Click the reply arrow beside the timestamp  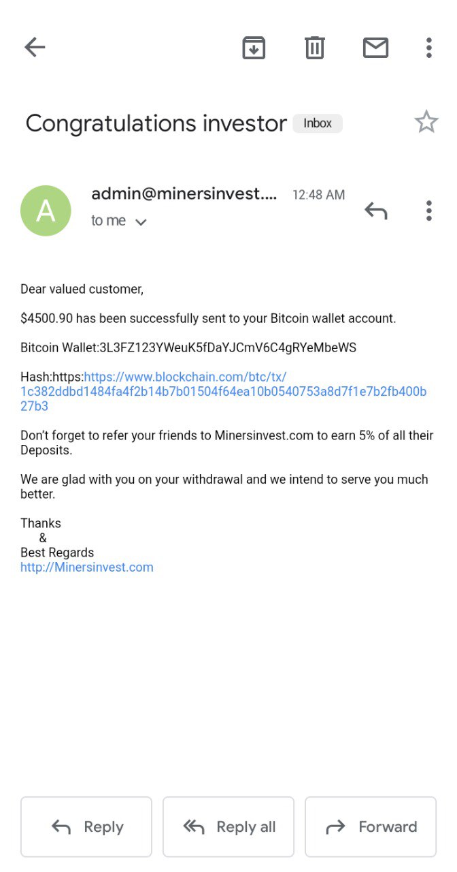point(375,211)
